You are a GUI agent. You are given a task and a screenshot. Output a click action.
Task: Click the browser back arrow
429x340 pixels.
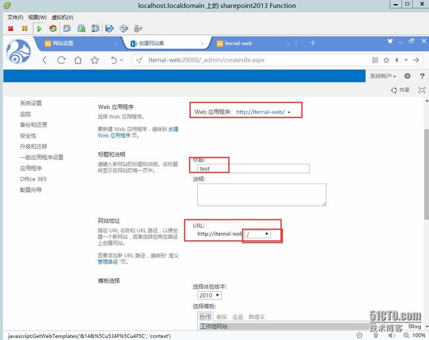click(x=45, y=60)
